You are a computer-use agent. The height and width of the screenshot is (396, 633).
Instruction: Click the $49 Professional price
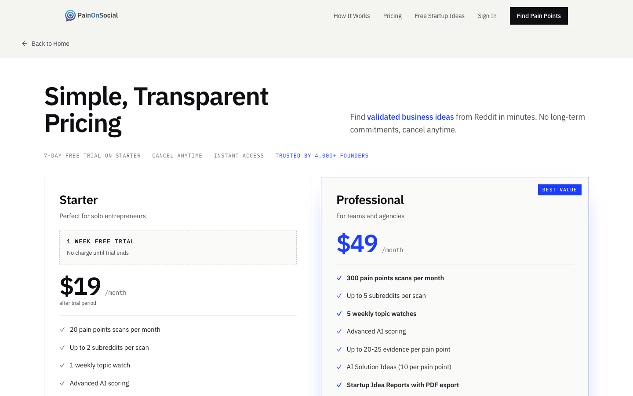357,244
